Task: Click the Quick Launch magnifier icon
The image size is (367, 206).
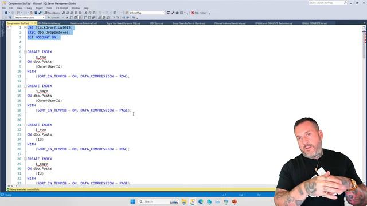Action: [345, 3]
